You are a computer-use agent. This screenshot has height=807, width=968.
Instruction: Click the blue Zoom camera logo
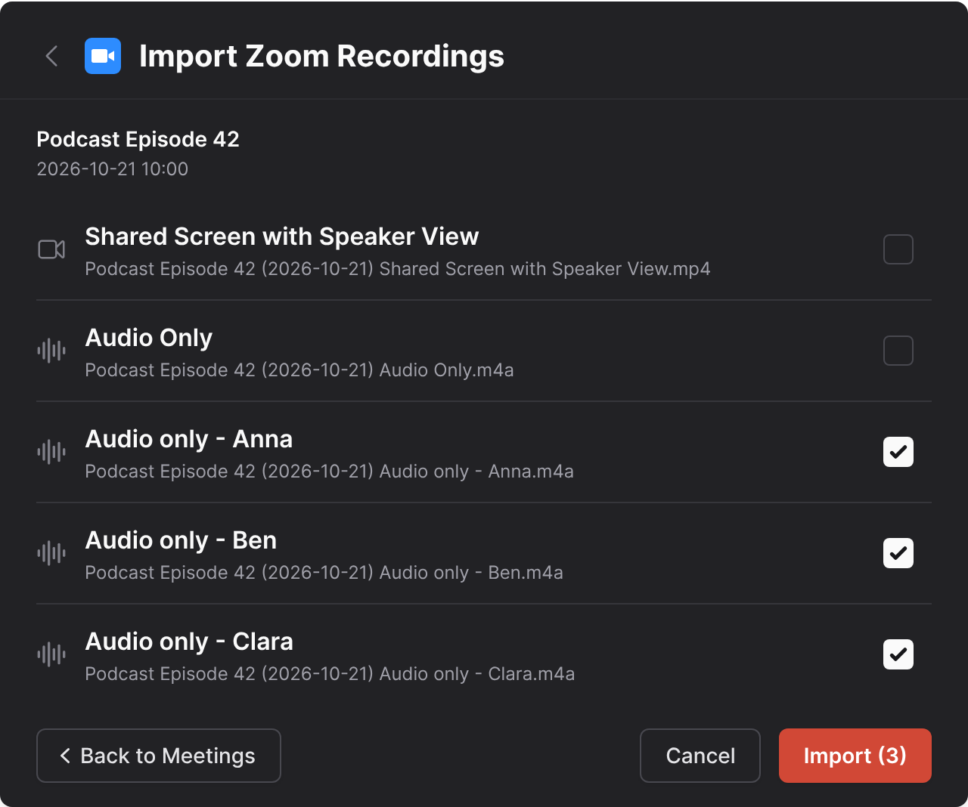click(x=103, y=56)
